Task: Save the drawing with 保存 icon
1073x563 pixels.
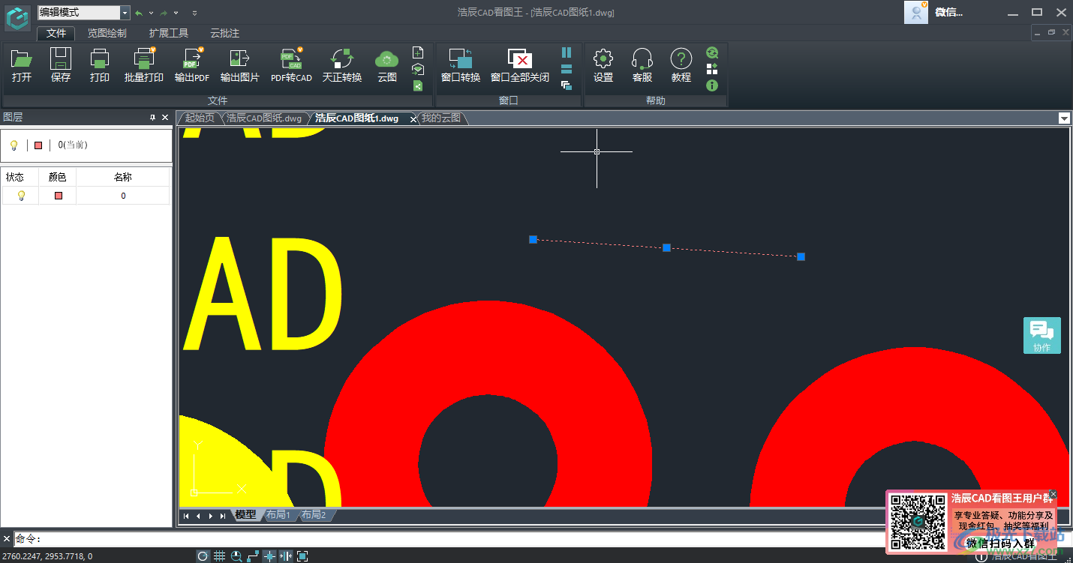Action: tap(61, 65)
